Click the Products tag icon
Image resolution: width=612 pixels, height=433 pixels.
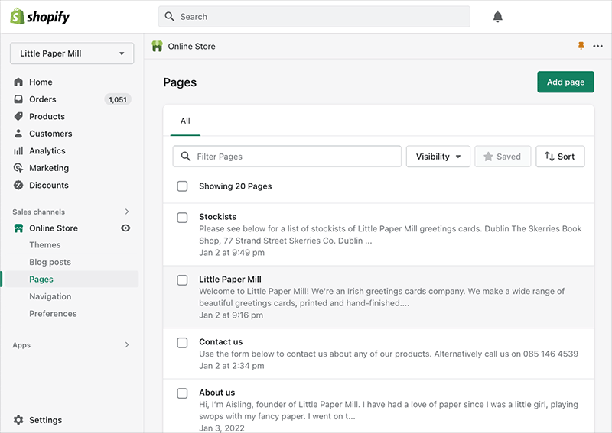18,116
